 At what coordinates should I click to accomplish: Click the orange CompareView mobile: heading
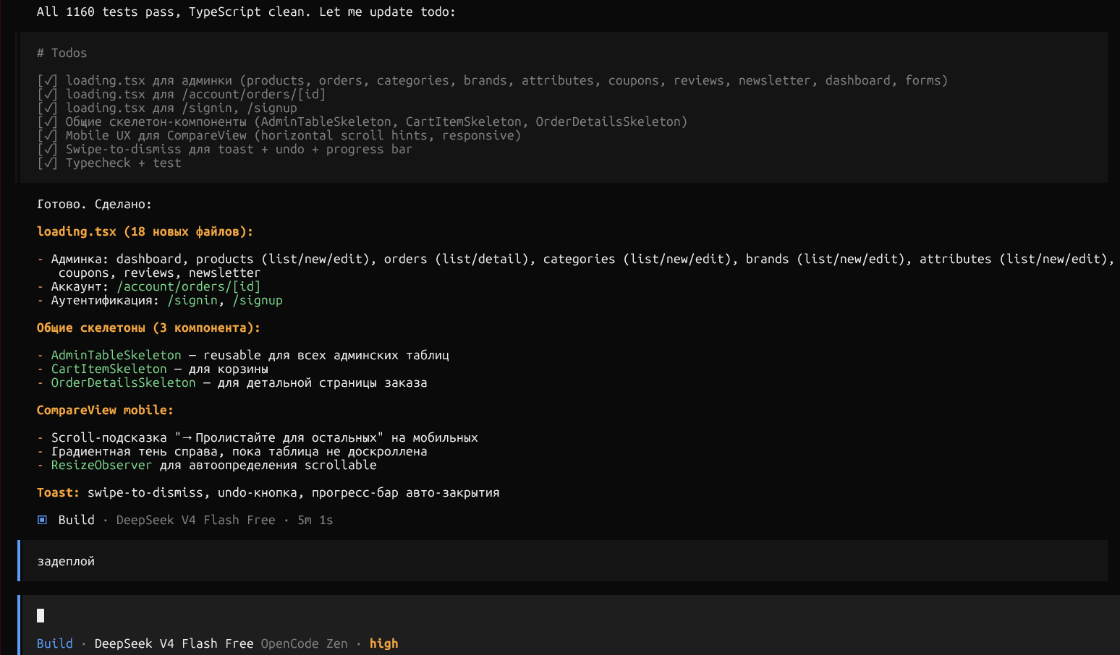106,410
